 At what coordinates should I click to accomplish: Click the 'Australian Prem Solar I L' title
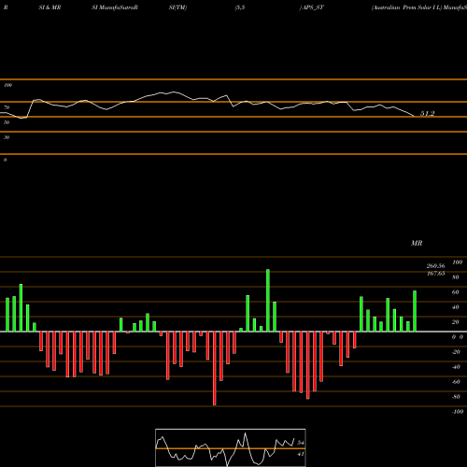406,7
